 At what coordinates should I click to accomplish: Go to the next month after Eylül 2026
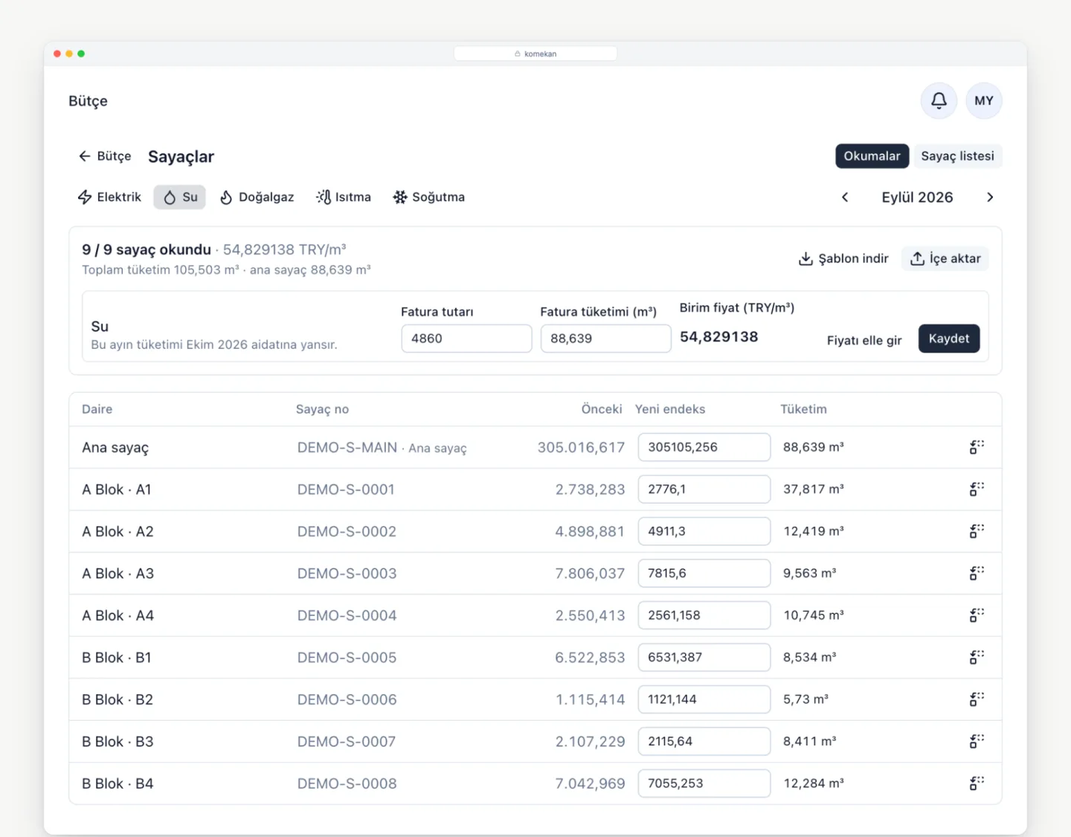990,197
